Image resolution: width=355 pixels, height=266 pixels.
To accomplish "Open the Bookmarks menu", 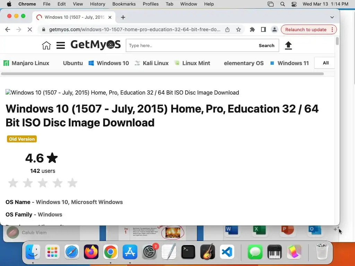I will 124,4.
